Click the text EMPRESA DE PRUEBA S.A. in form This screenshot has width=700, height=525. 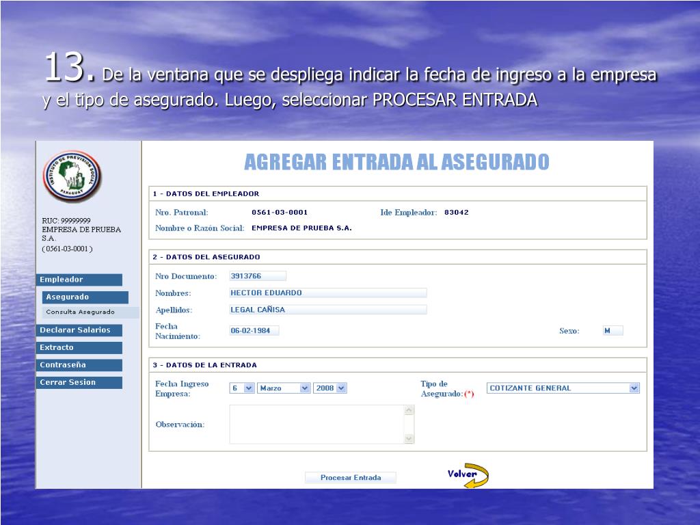(x=301, y=228)
